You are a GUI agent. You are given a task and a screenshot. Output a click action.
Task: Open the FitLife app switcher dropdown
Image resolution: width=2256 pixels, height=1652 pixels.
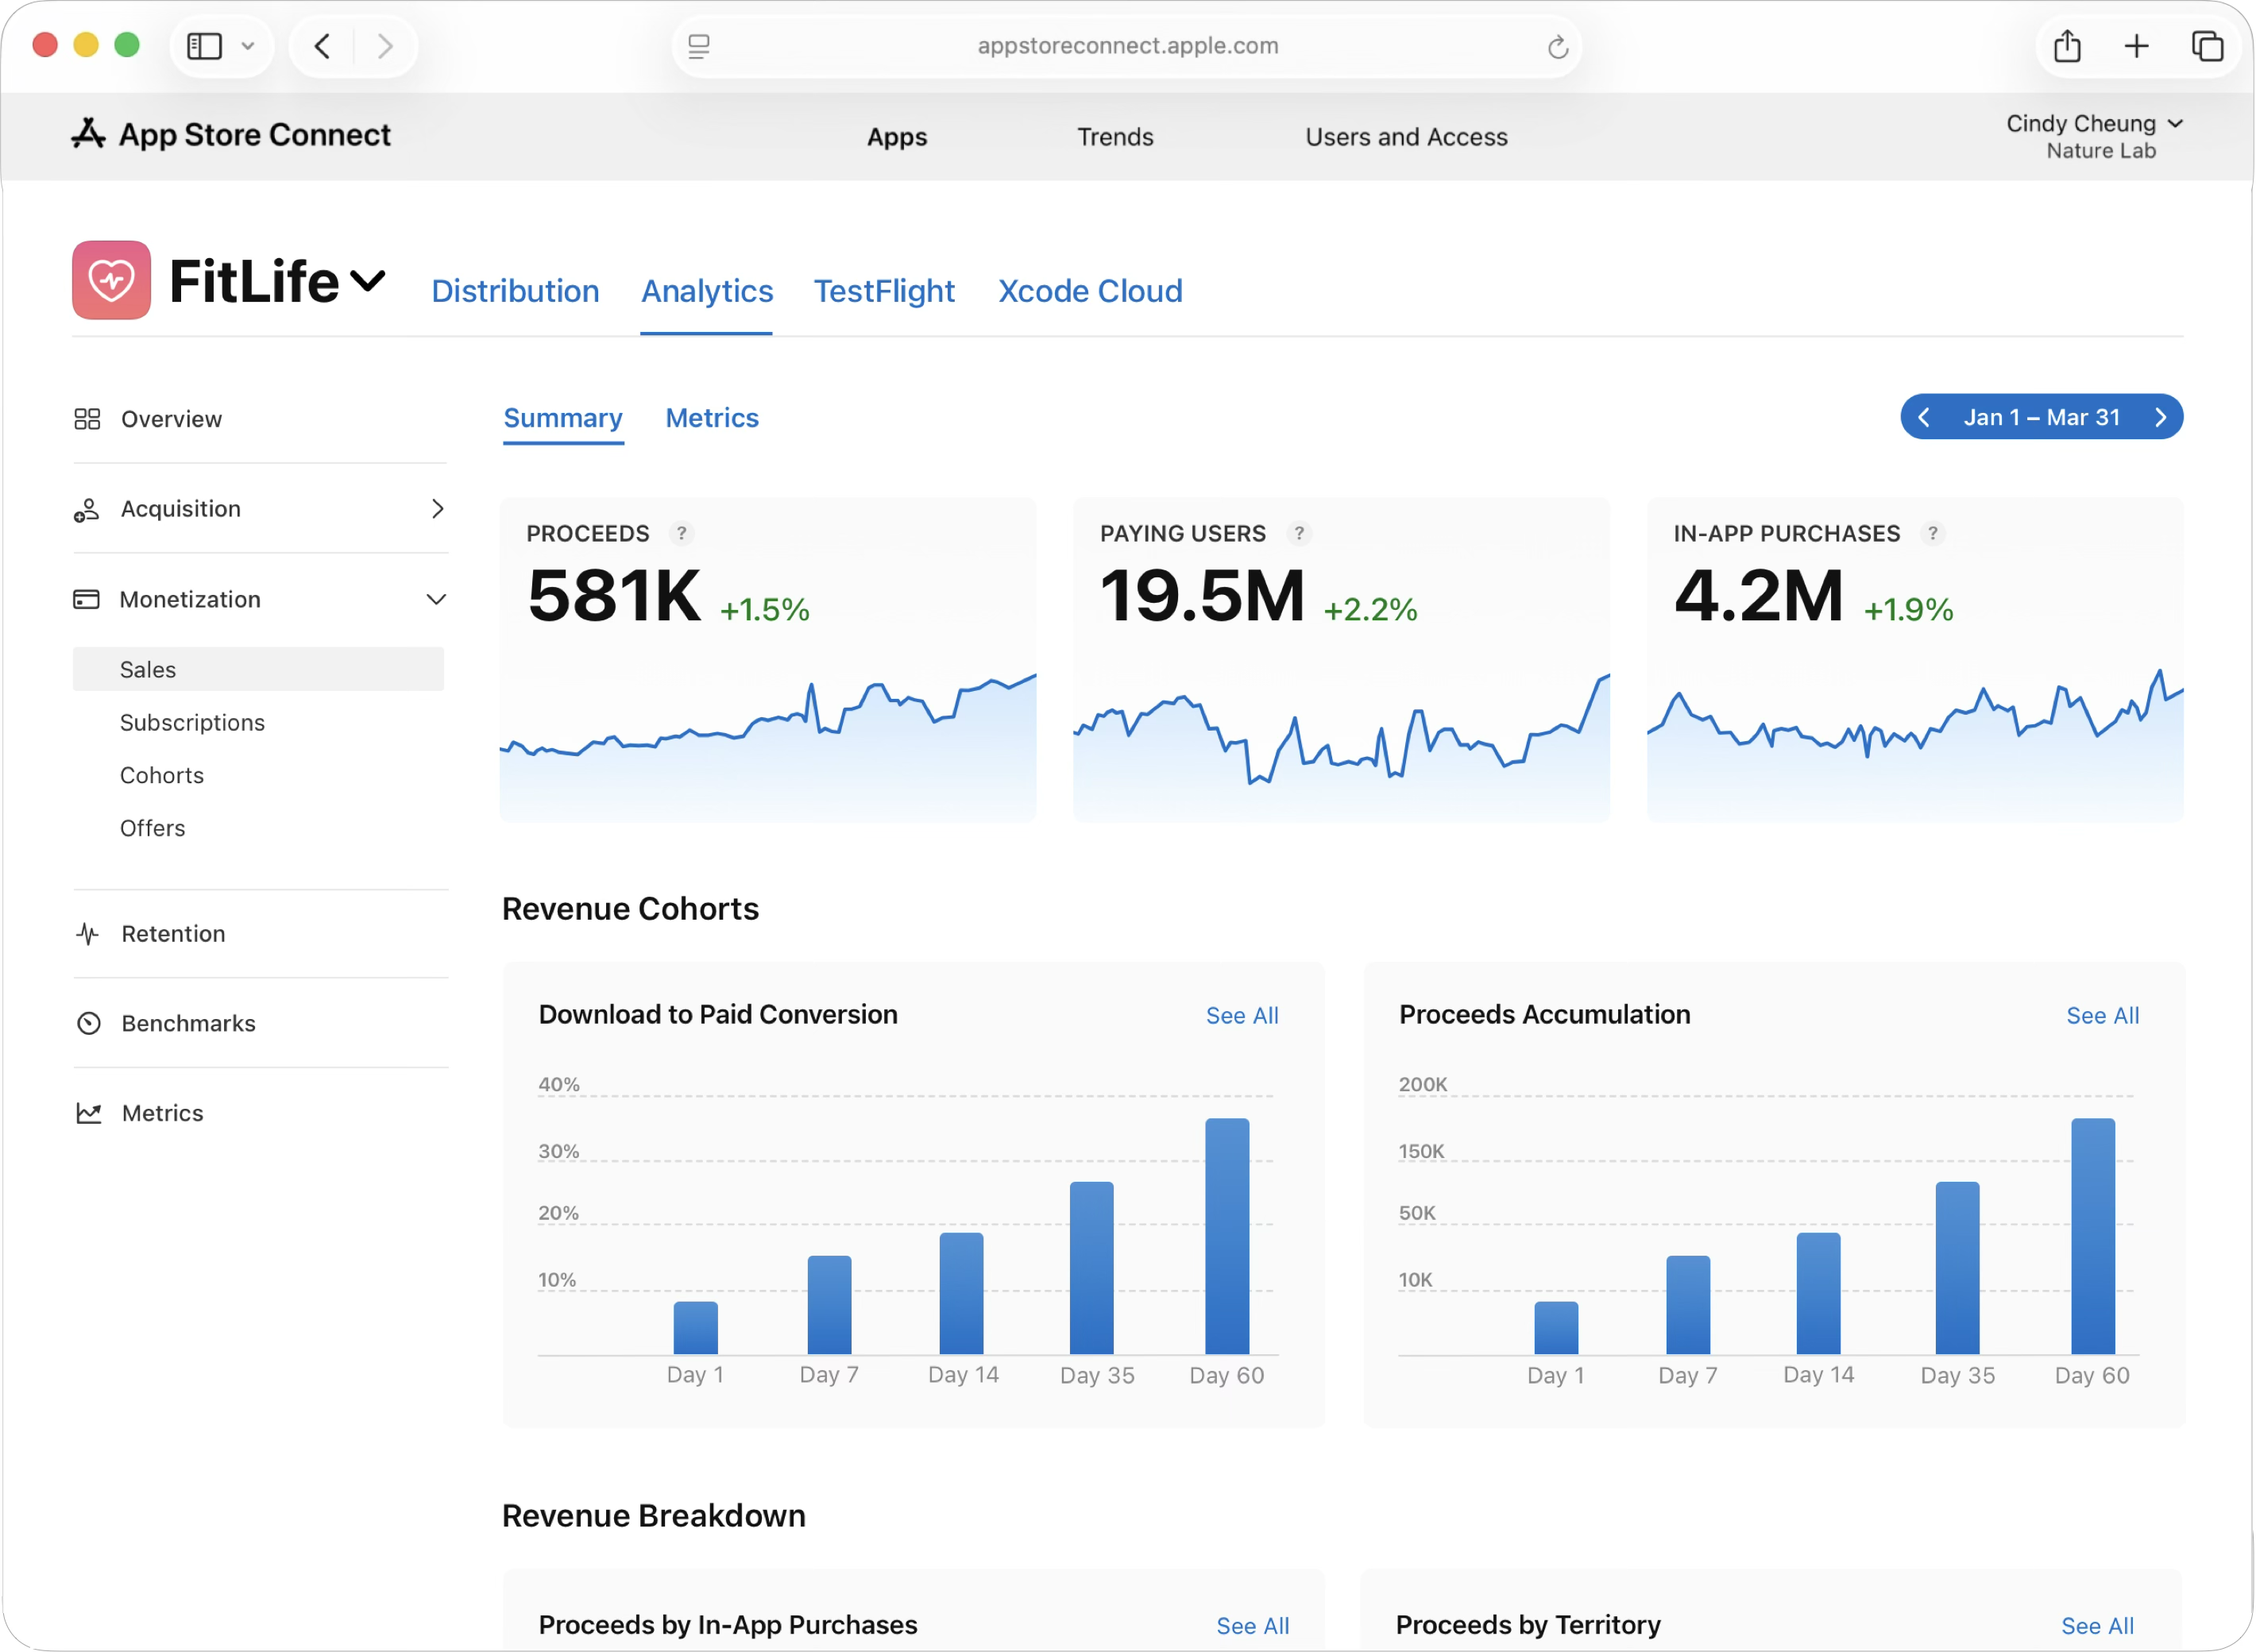coord(368,281)
